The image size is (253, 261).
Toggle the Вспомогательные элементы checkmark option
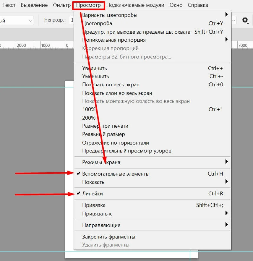coord(116,174)
